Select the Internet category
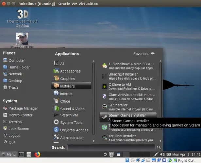The image size is (201, 163). point(71,94)
